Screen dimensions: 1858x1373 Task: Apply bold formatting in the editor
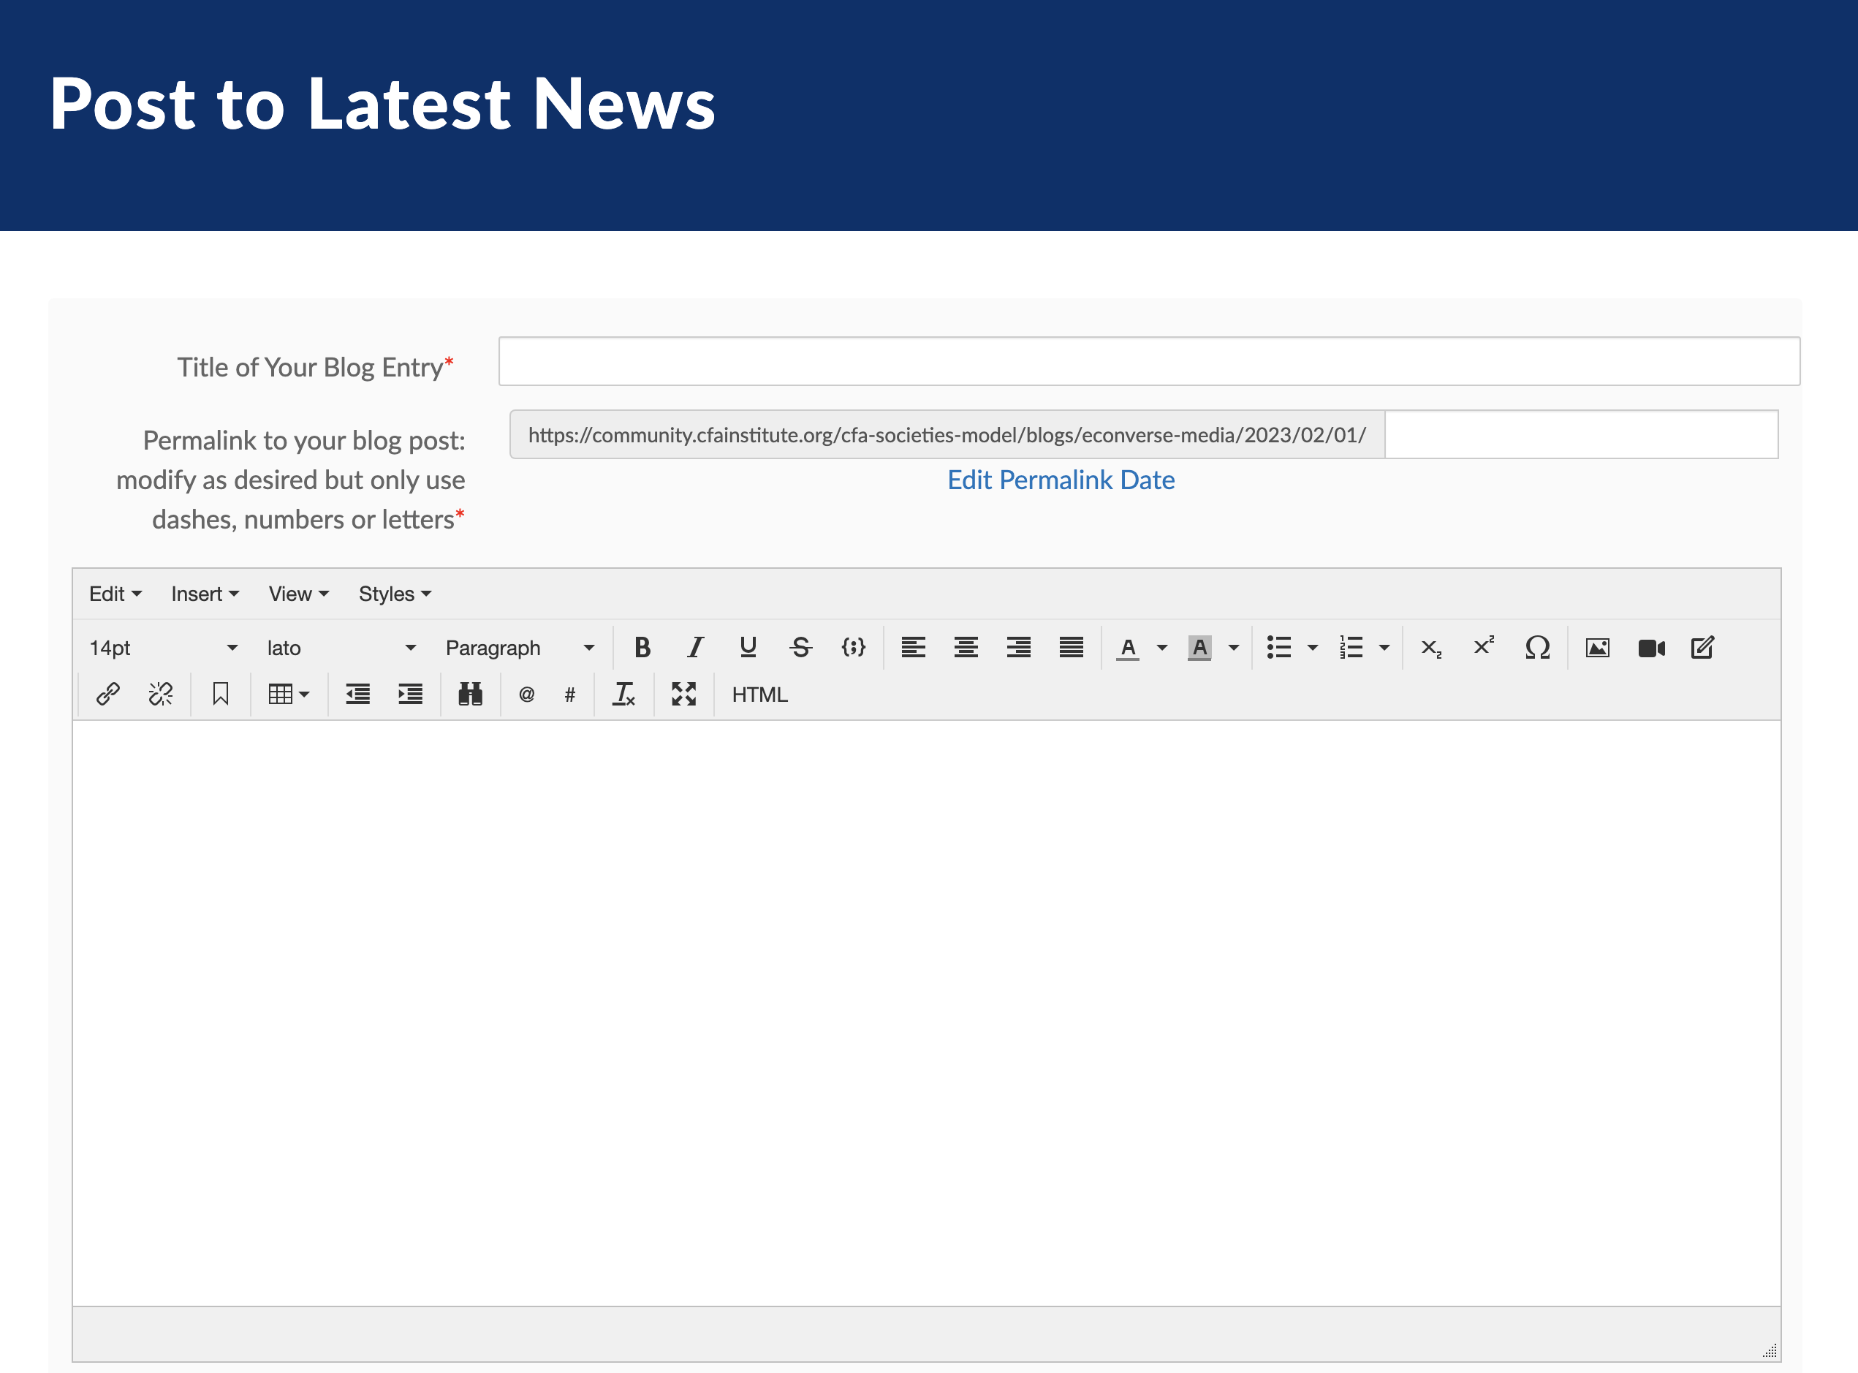[642, 648]
